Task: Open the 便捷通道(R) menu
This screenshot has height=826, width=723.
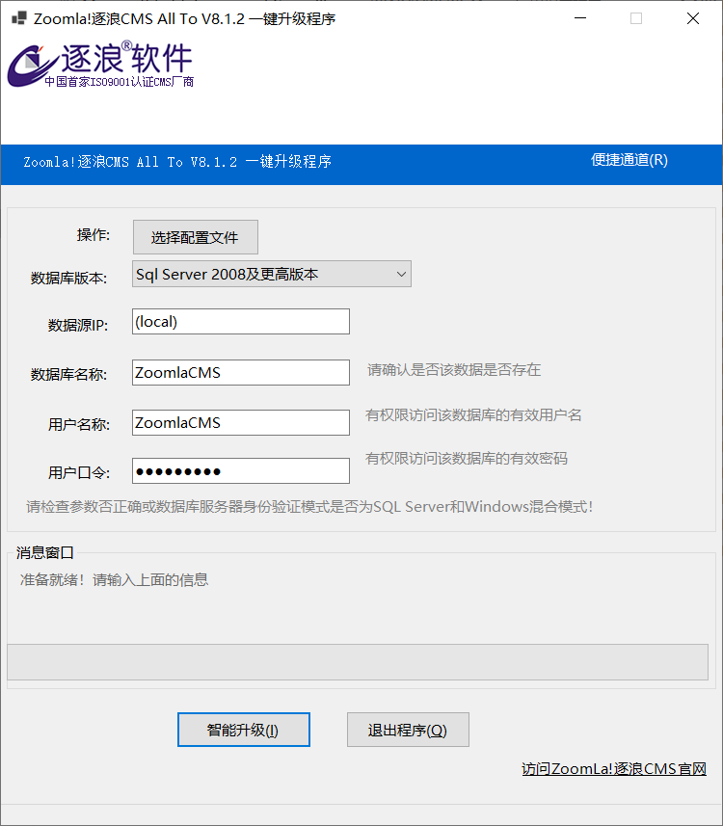Action: tap(629, 160)
